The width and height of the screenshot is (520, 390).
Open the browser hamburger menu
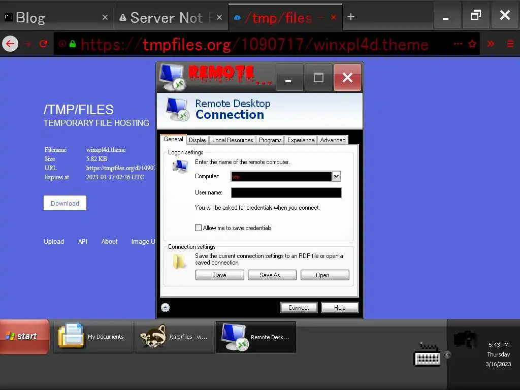(x=510, y=44)
